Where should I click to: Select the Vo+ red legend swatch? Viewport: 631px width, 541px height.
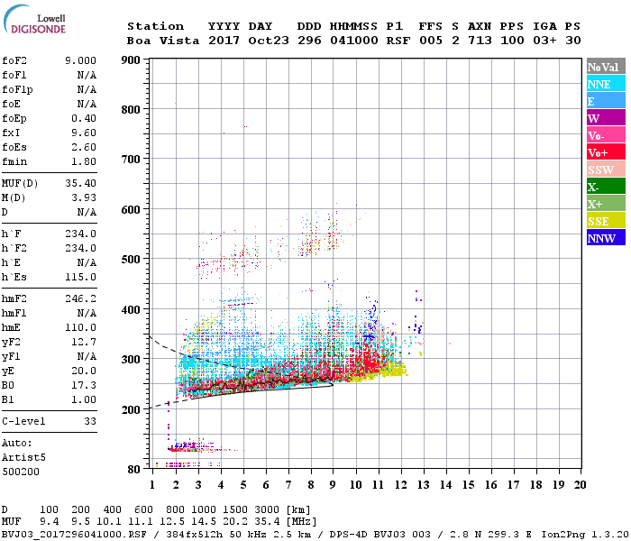point(606,152)
